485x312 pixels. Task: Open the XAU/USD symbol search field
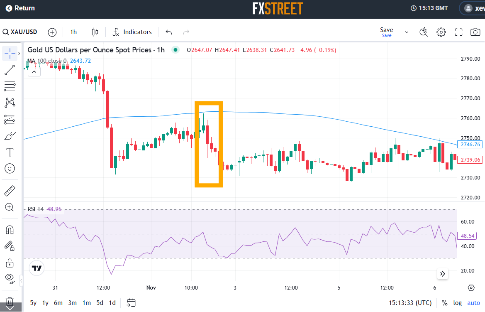[x=20, y=32]
